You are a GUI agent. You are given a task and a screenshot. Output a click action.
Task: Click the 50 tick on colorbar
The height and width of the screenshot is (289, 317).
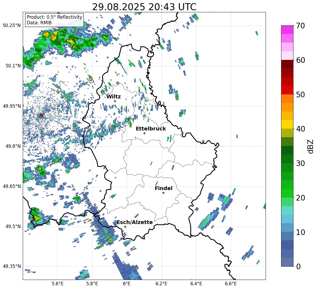coord(300,95)
